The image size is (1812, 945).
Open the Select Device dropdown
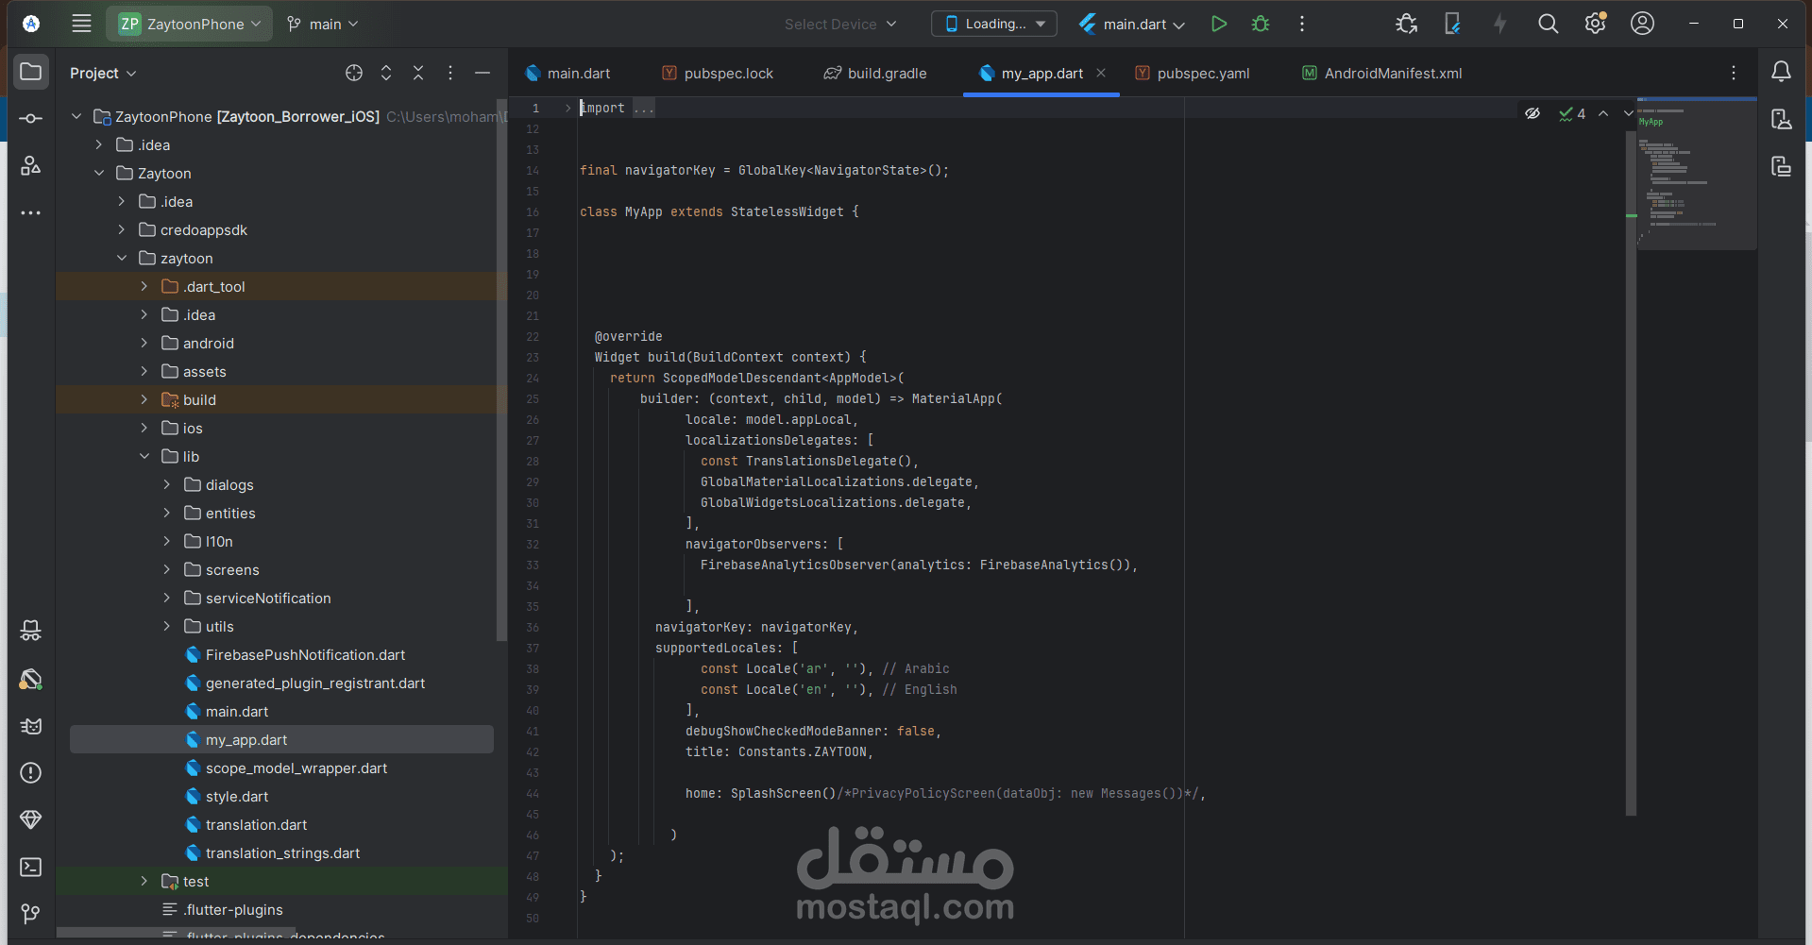coord(840,24)
